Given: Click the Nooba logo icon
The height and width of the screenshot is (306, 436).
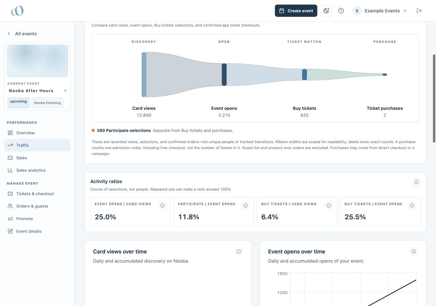Looking at the screenshot, I should pos(17,11).
